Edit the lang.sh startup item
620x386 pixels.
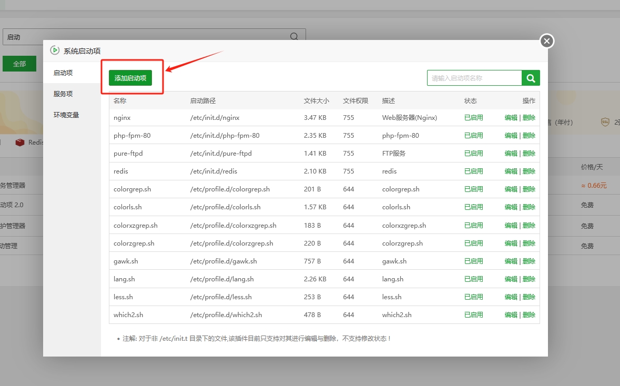(511, 279)
